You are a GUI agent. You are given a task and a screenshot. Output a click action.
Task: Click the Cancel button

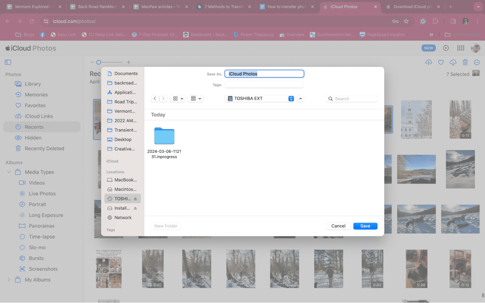coord(338,226)
